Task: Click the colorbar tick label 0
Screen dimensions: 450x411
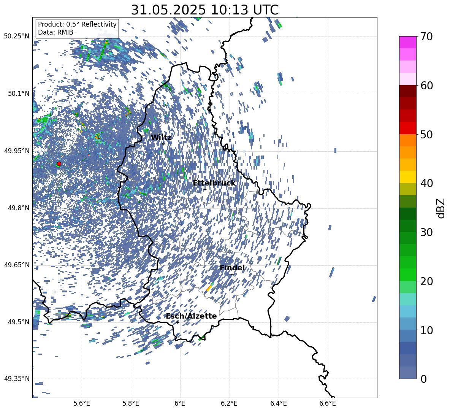Action: [424, 379]
